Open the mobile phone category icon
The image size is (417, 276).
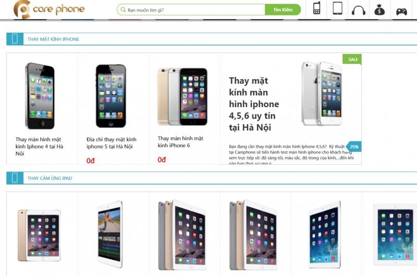tap(316, 8)
